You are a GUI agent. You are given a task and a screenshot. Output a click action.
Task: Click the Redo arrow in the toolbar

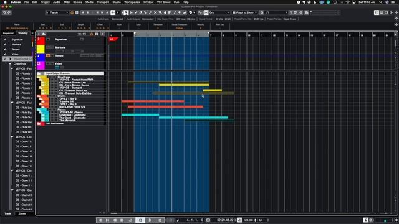pos(9,12)
